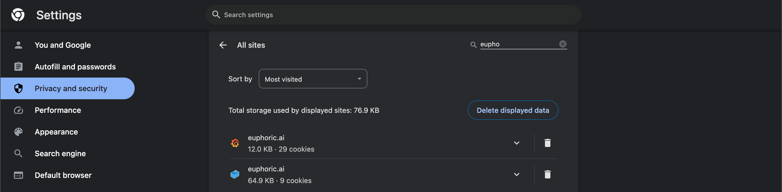This screenshot has height=192, width=782.
Task: Click the orange favicon of first euphoric.ai
Action: tap(235, 143)
